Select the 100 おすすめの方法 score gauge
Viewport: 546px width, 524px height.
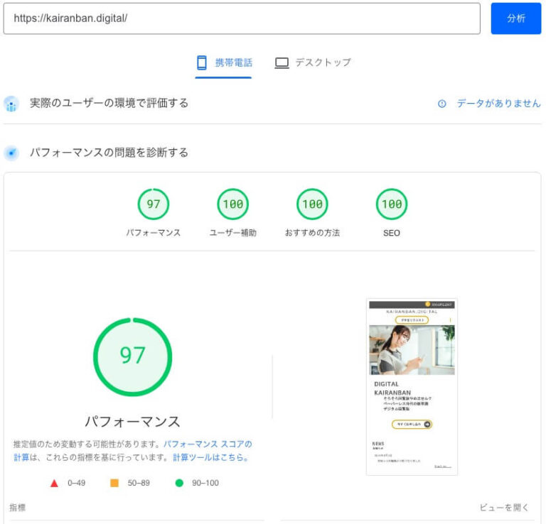coord(312,204)
